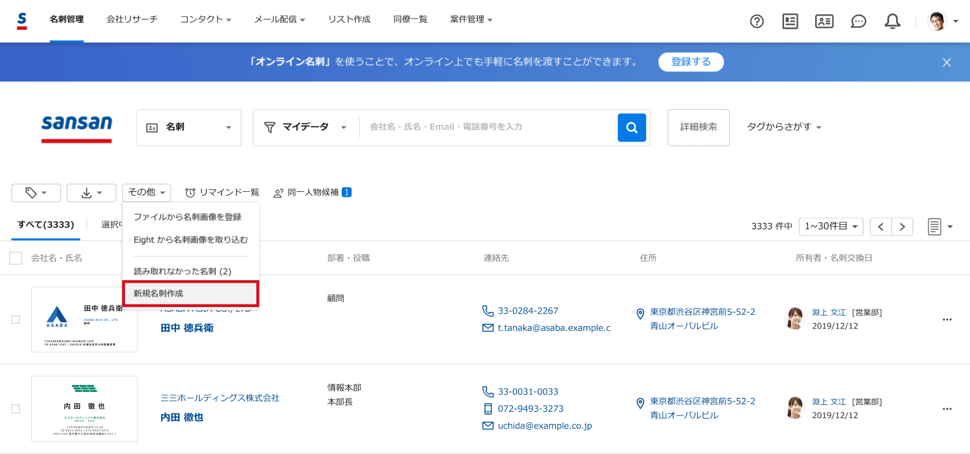This screenshot has width=970, height=454.
Task: Click the リマインド一覧 clock link
Action: [222, 193]
